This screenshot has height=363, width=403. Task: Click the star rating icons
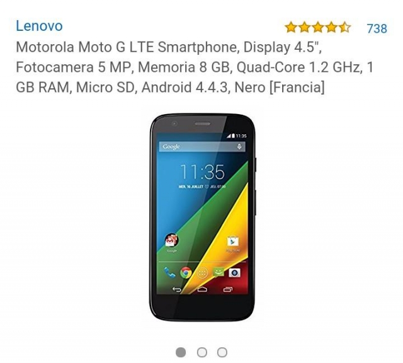[317, 27]
